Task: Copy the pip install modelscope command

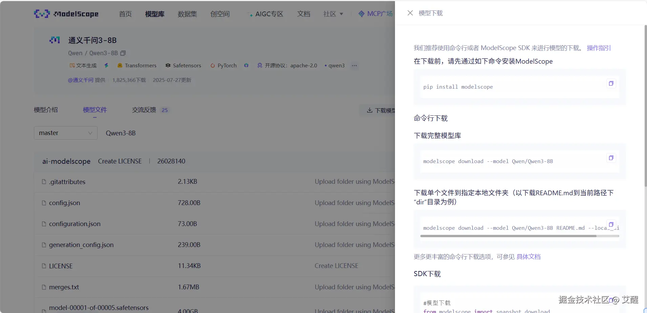Action: [x=611, y=83]
